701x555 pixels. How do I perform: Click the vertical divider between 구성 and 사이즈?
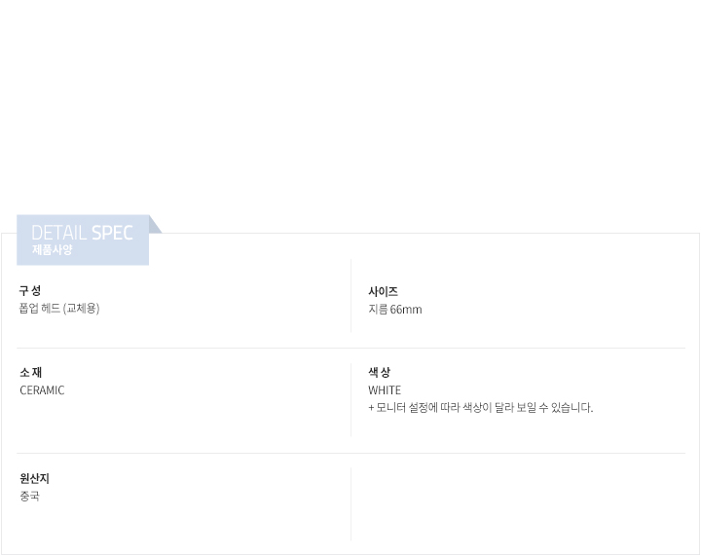coord(350,296)
